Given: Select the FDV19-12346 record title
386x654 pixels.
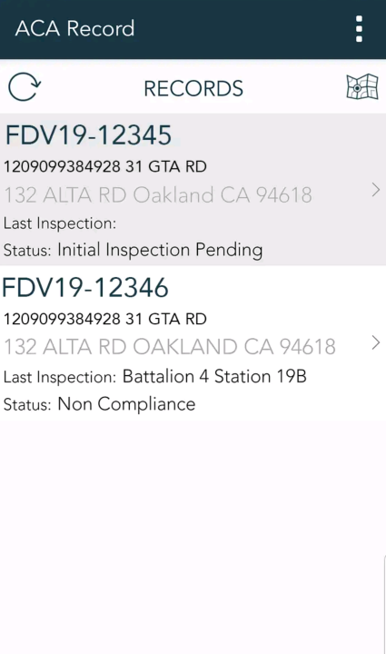Looking at the screenshot, I should (x=85, y=287).
